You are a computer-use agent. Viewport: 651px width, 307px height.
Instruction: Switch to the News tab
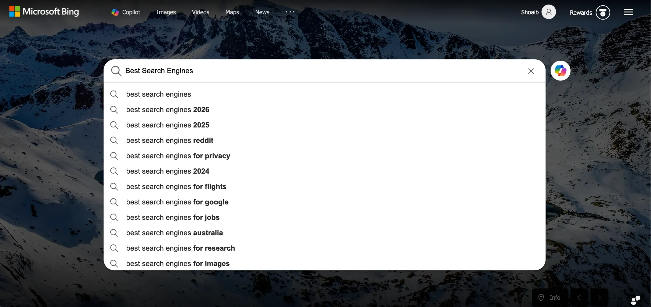tap(262, 12)
